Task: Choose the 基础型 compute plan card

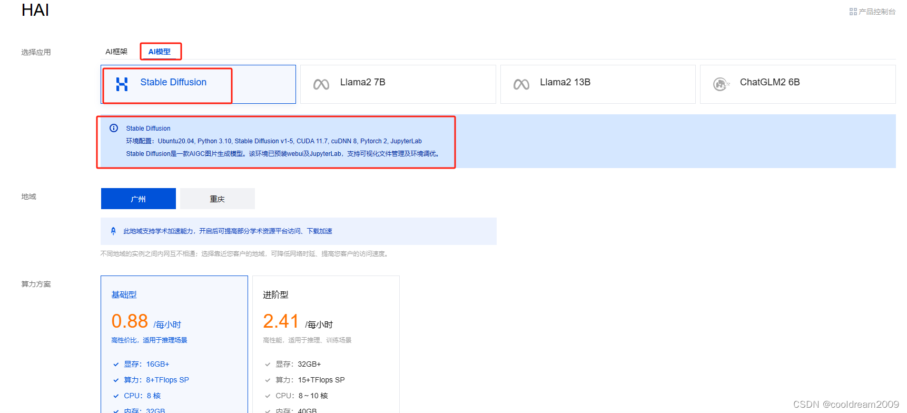Action: 174,344
